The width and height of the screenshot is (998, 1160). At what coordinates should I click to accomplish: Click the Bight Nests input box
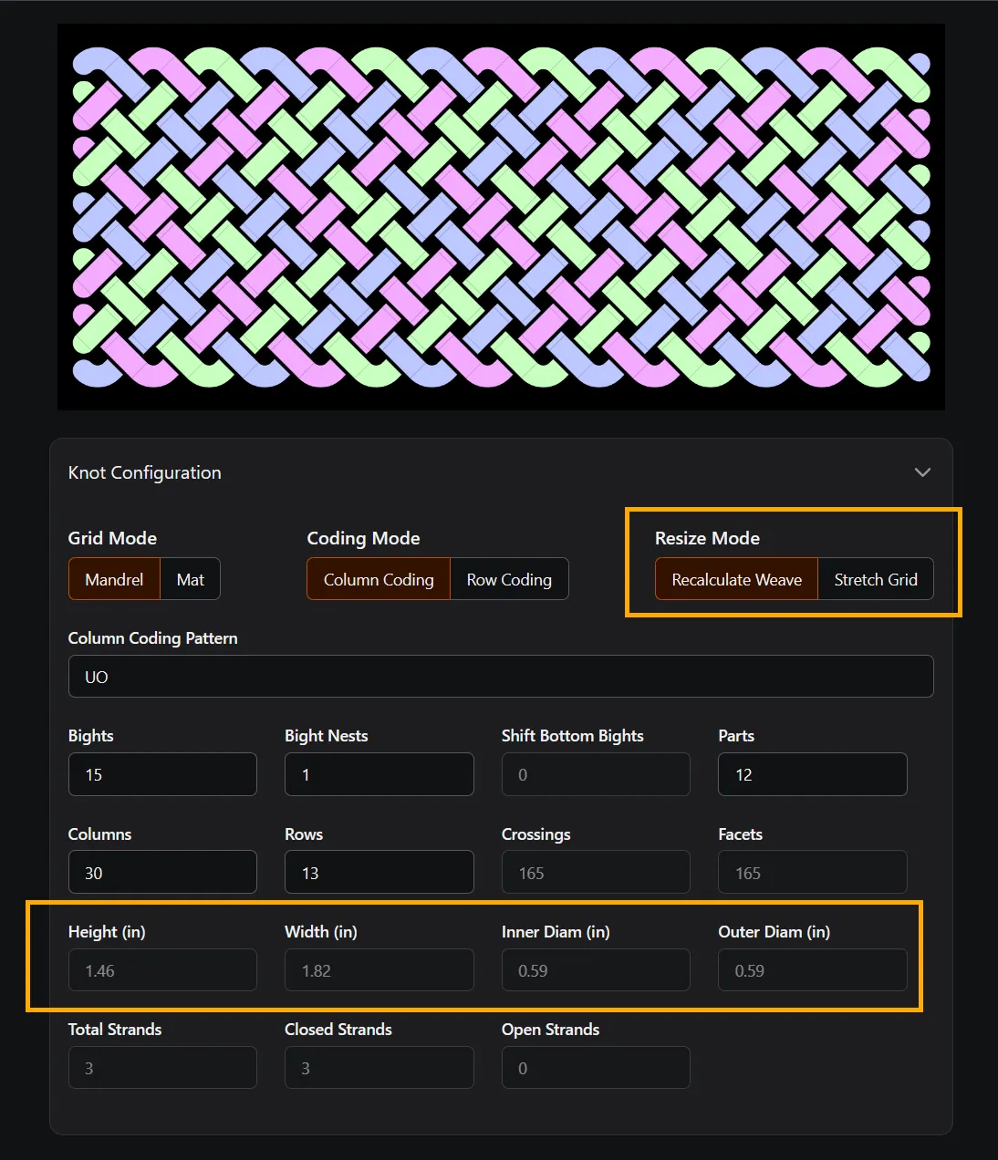pyautogui.click(x=379, y=774)
